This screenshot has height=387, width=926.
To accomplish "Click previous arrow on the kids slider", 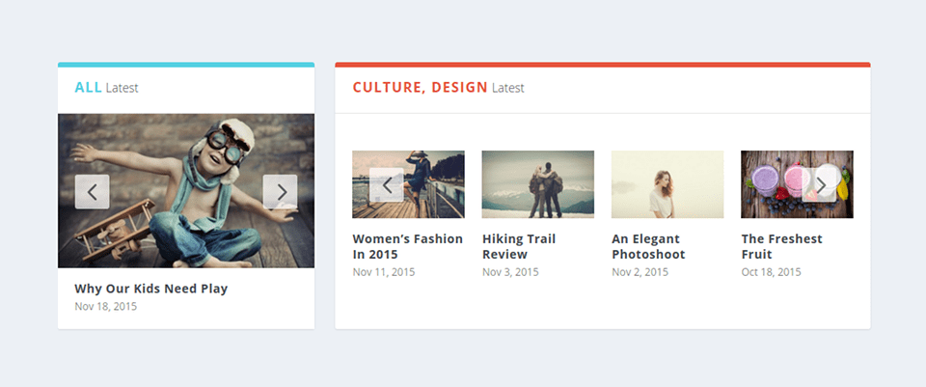I will 92,192.
